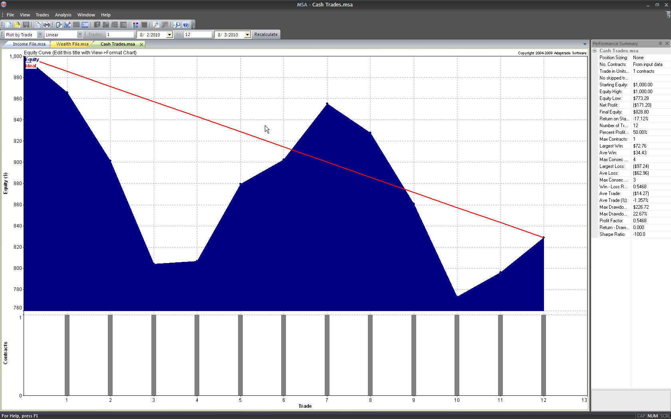Screen dimensions: 671x419
Task: Click the Save disk icon
Action: [26, 25]
